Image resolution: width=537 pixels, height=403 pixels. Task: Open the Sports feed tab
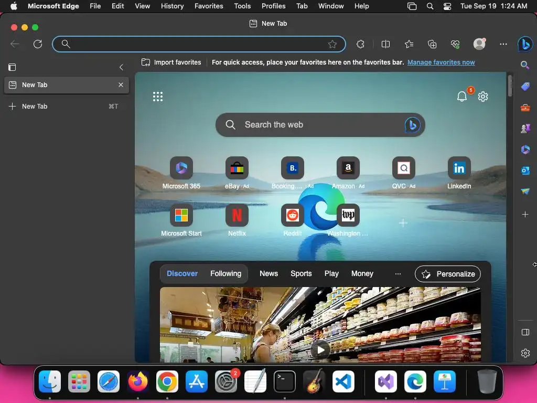[301, 273]
